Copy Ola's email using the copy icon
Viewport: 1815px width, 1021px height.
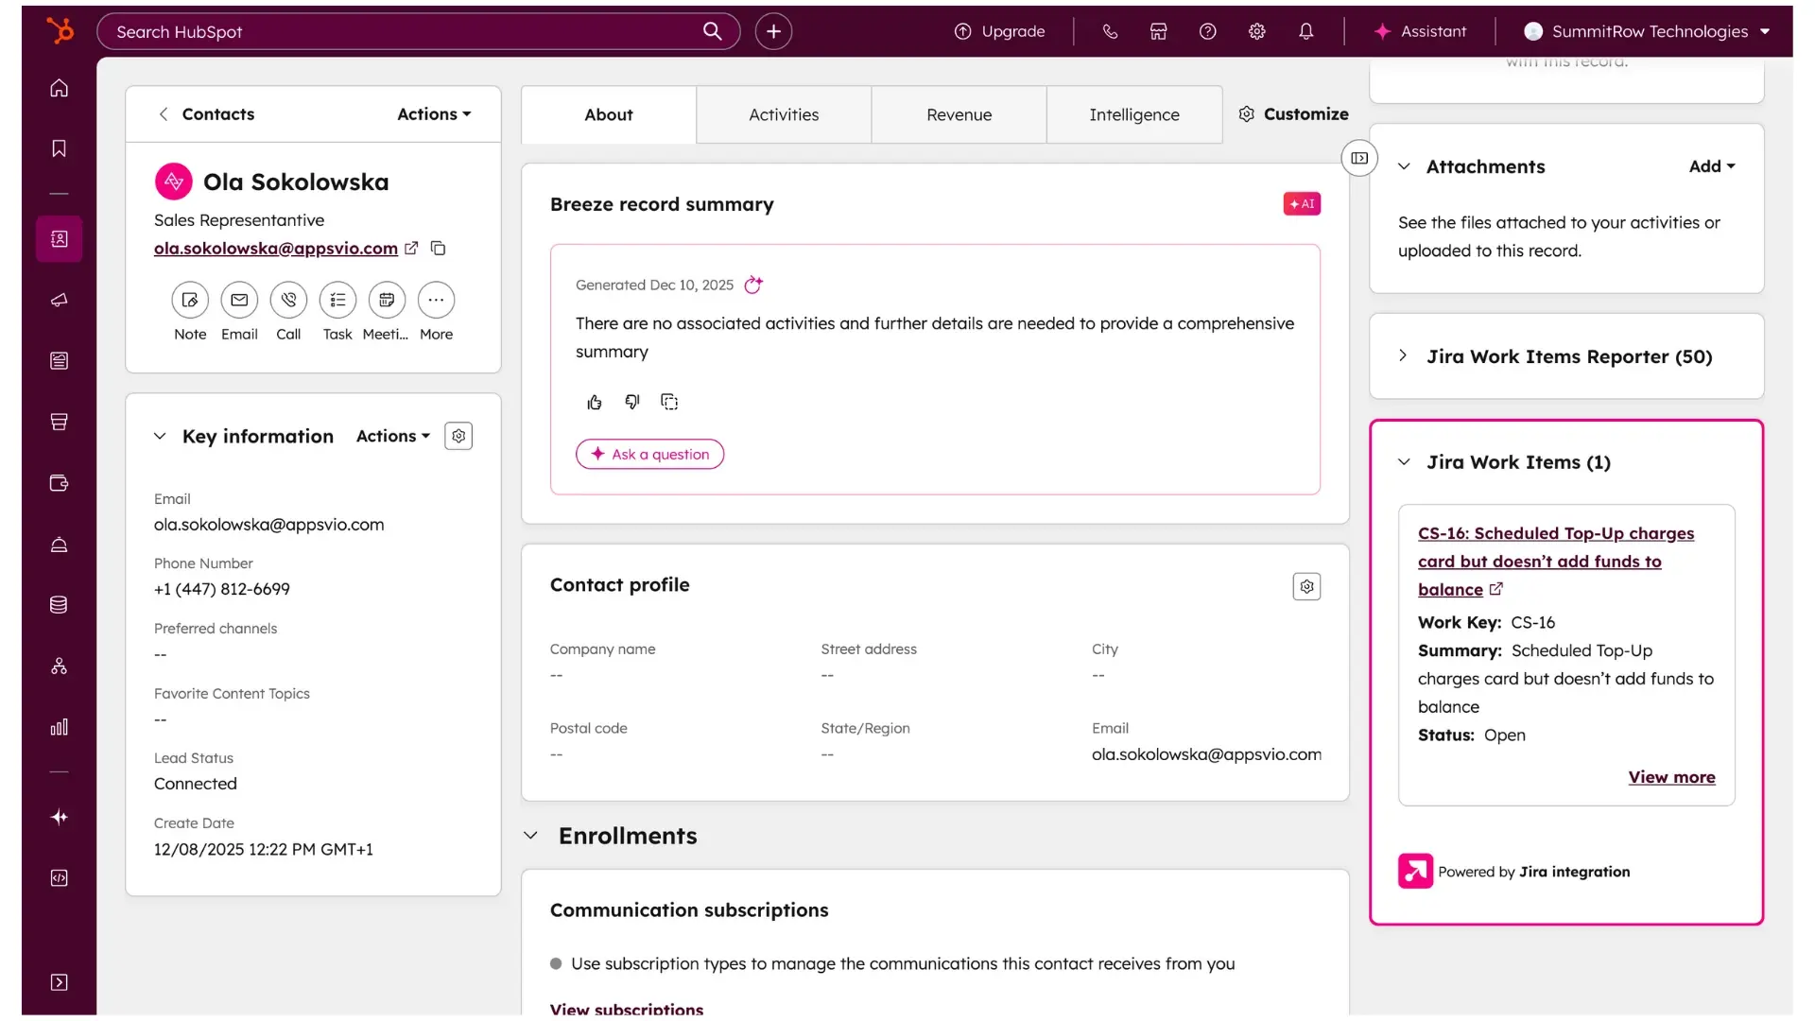(x=438, y=248)
